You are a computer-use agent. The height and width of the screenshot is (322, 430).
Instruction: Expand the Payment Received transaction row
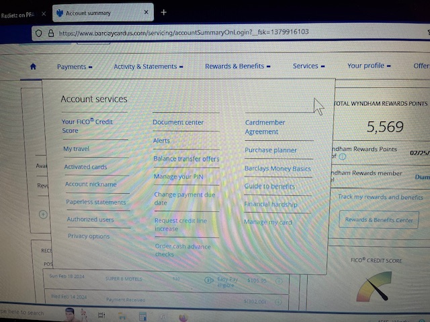pyautogui.click(x=278, y=302)
